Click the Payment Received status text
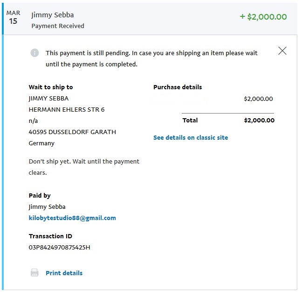The width and height of the screenshot is (301, 292). 58,26
